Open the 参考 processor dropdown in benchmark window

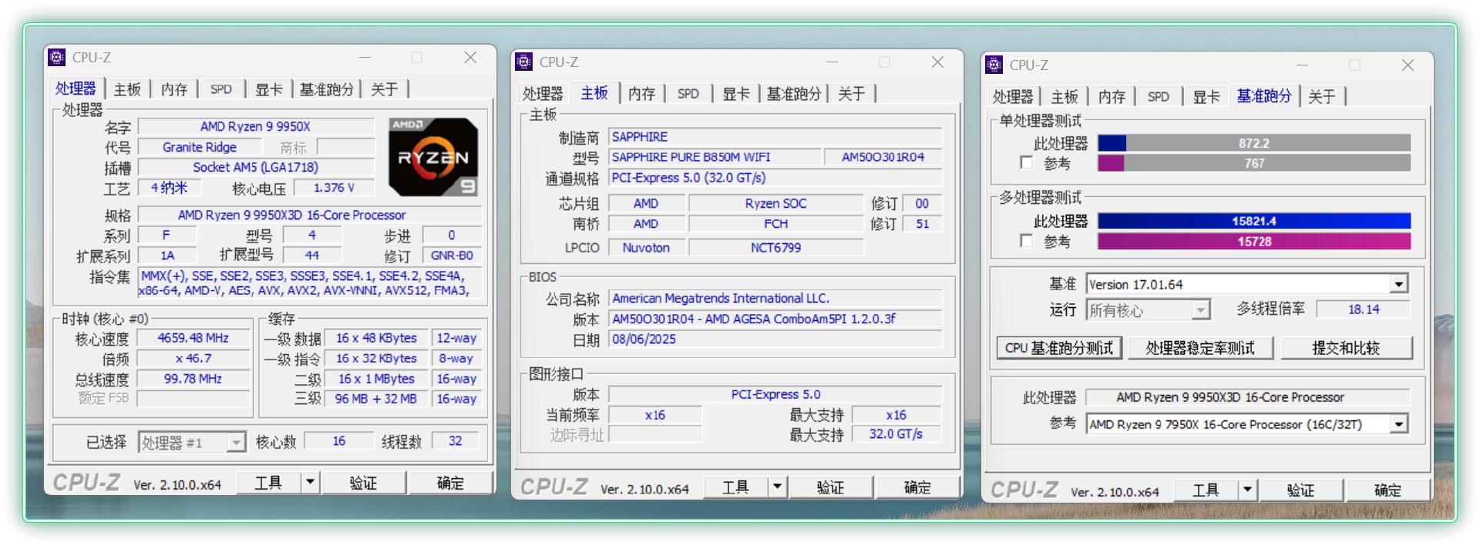pos(1399,424)
